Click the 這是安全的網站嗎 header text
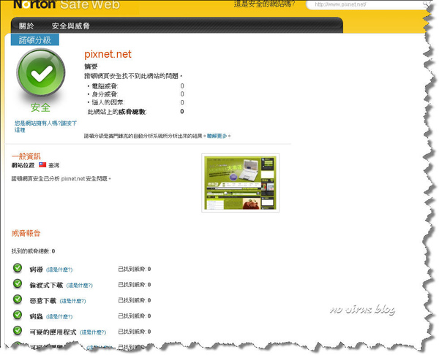 (264, 4)
